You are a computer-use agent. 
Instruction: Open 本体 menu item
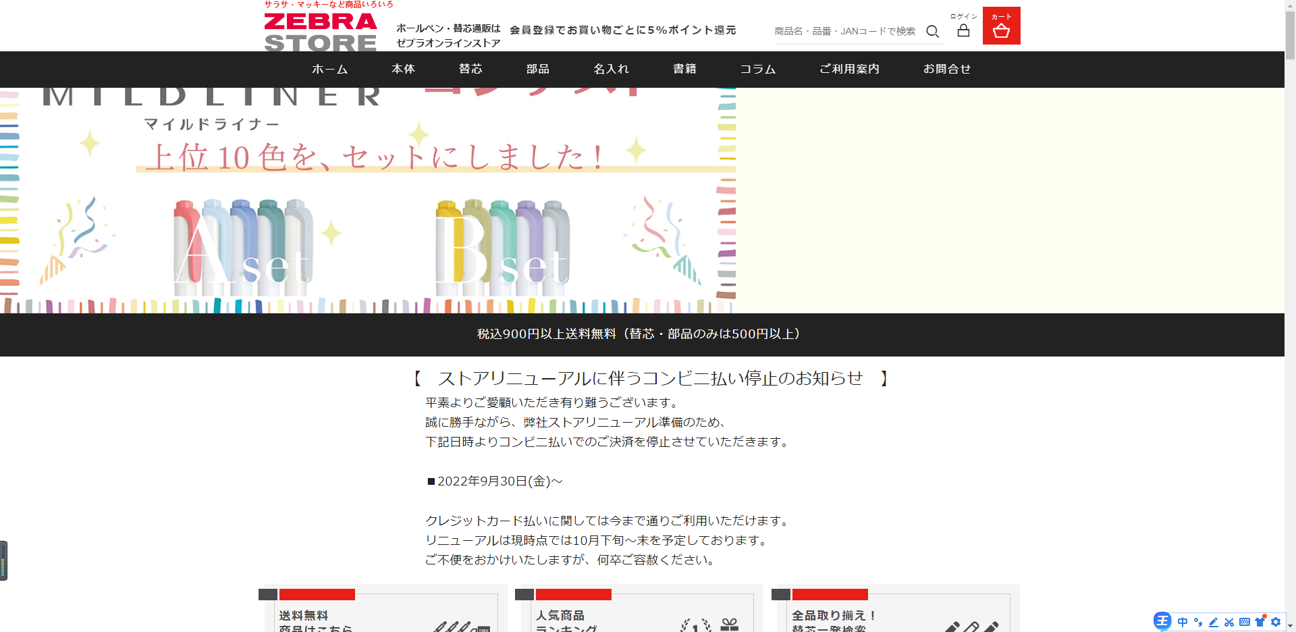point(404,69)
